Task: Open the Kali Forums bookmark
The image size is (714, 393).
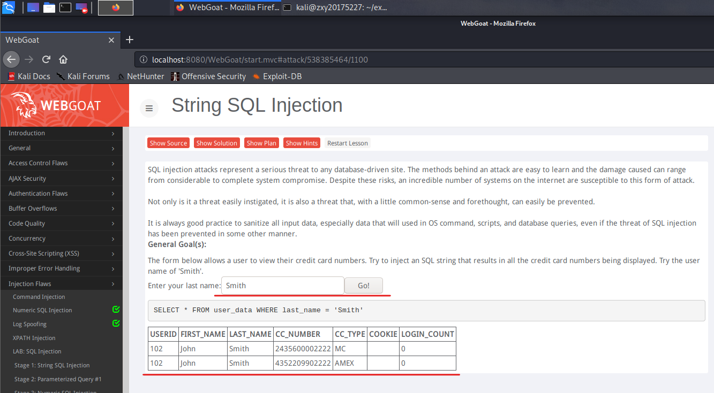Action: (x=83, y=76)
